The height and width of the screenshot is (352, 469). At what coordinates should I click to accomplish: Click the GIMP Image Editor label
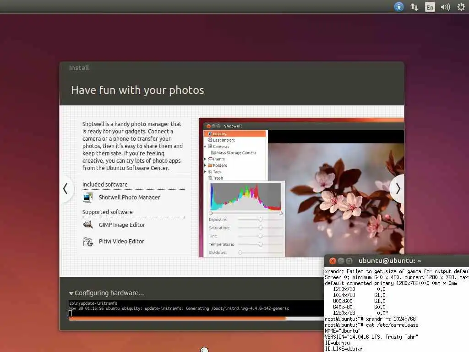122,225
